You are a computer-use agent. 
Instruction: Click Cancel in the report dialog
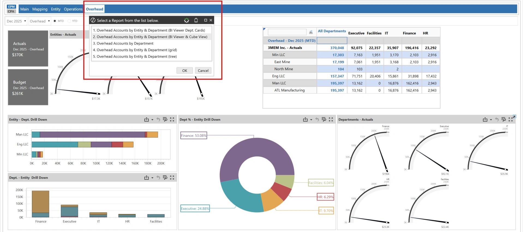203,71
